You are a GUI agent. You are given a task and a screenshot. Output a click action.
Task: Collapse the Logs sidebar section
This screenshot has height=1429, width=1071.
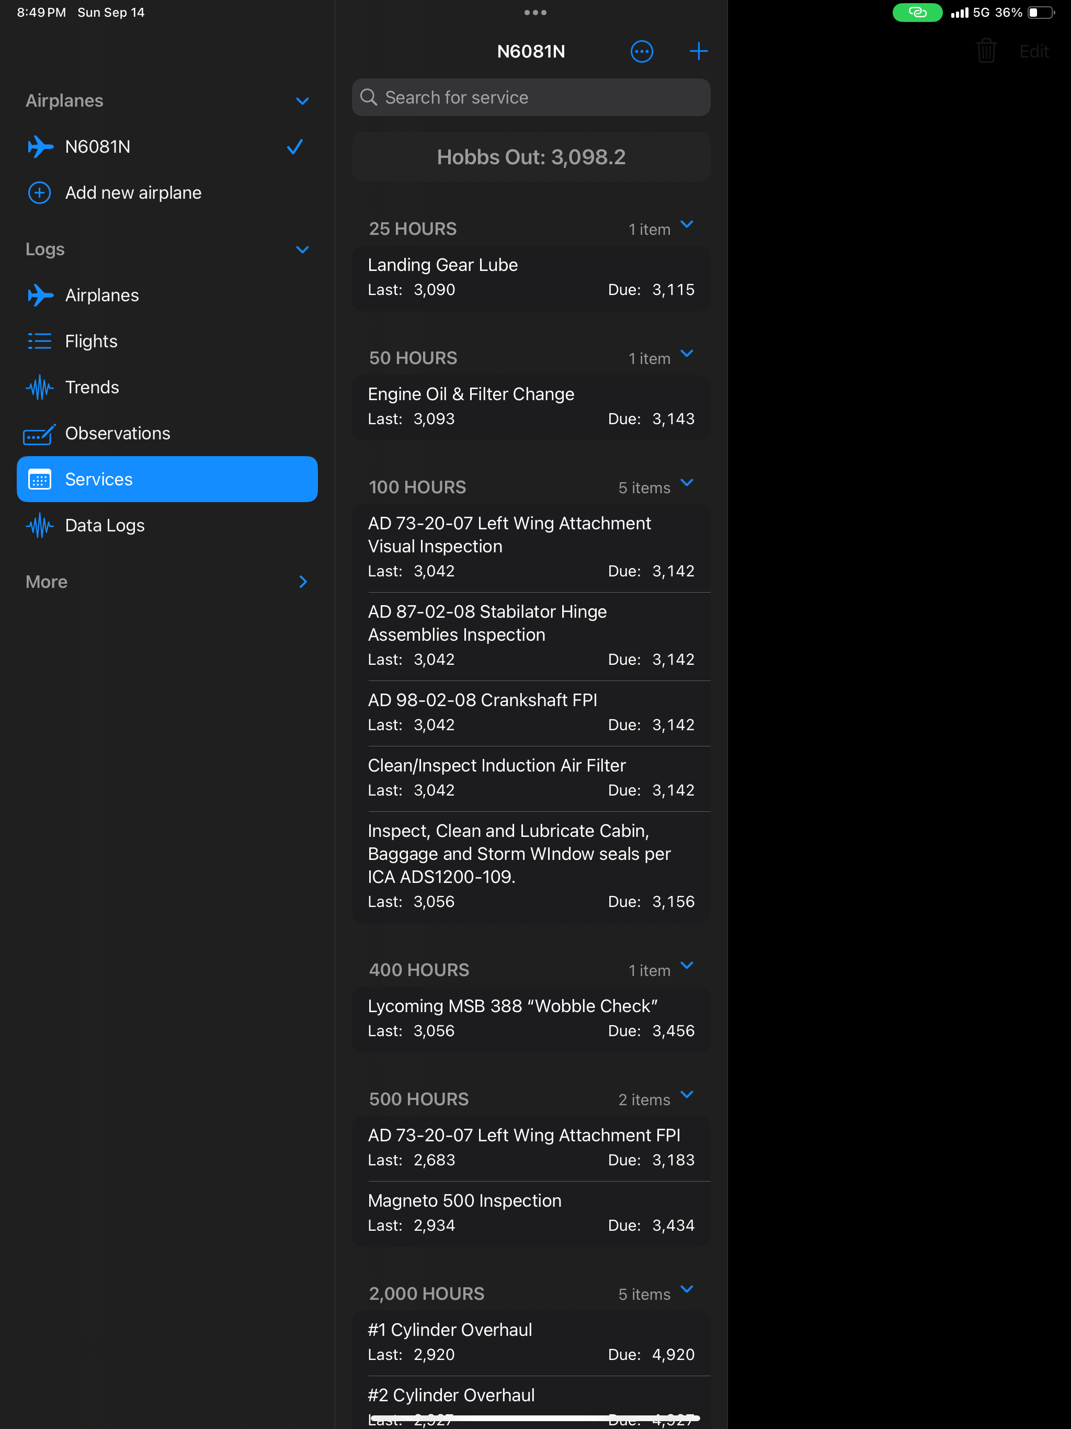click(302, 249)
